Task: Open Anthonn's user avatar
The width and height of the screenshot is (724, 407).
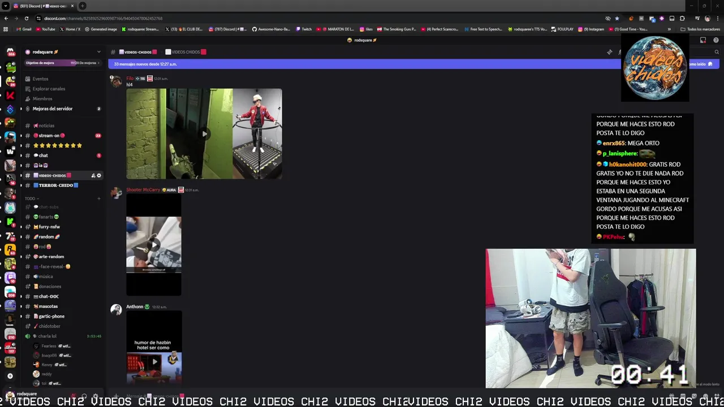Action: point(116,310)
